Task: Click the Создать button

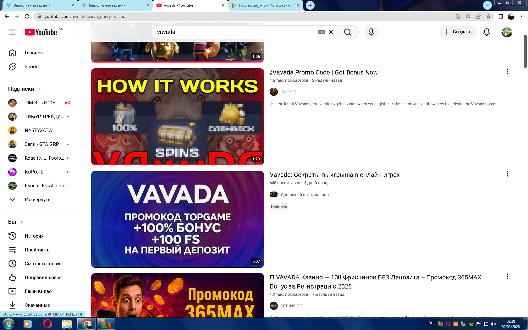Action: [458, 32]
